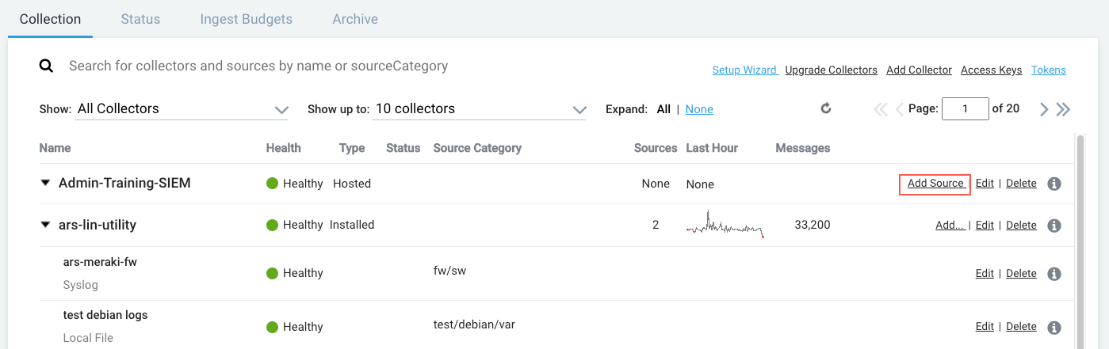Open the All Collectors show dropdown
1109x349 pixels.
[x=182, y=109]
